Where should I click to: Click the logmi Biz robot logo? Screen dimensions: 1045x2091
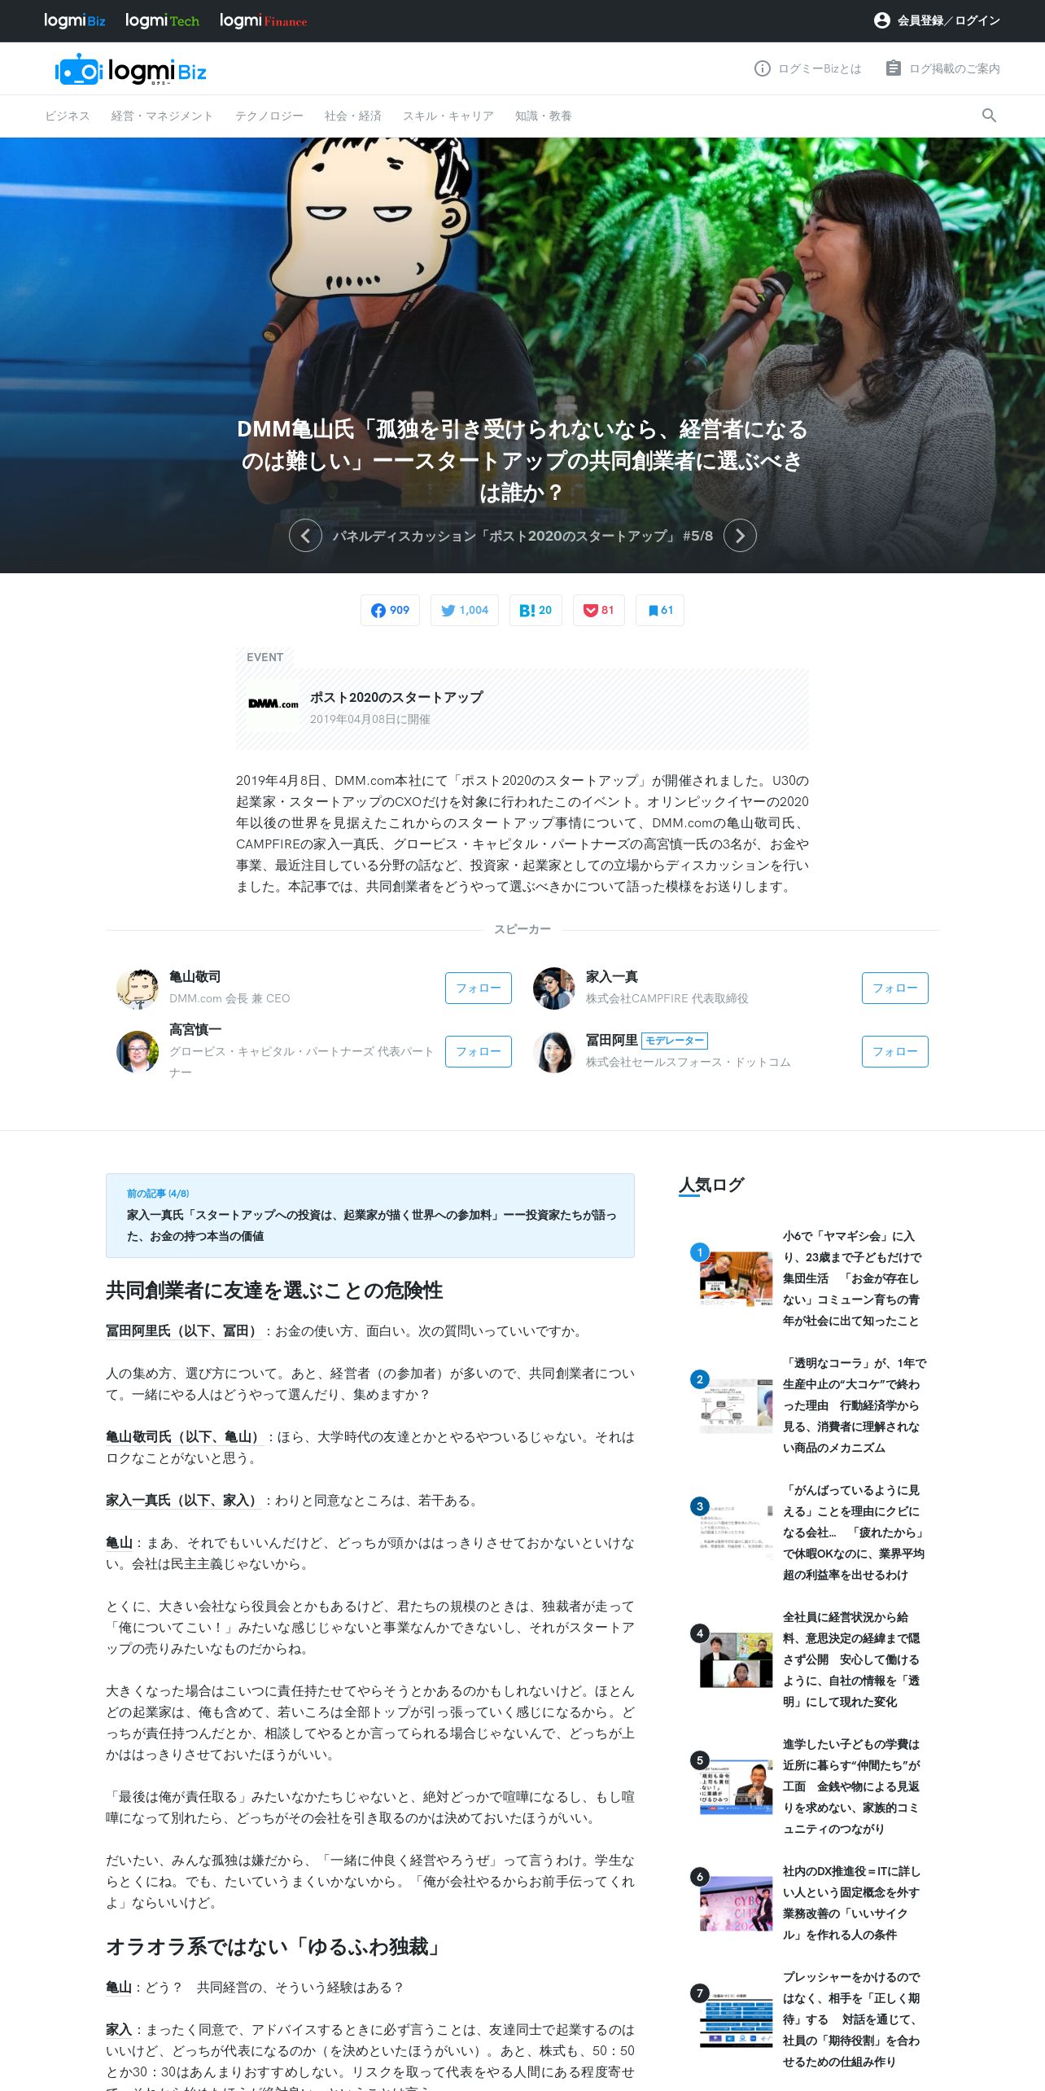(130, 71)
